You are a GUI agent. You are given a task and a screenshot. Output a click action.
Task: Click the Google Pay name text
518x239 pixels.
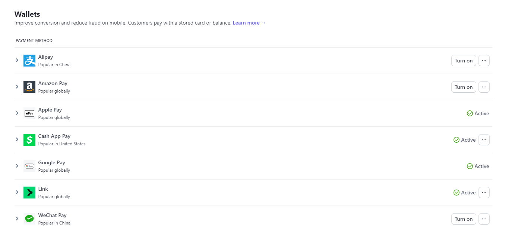[52, 163]
